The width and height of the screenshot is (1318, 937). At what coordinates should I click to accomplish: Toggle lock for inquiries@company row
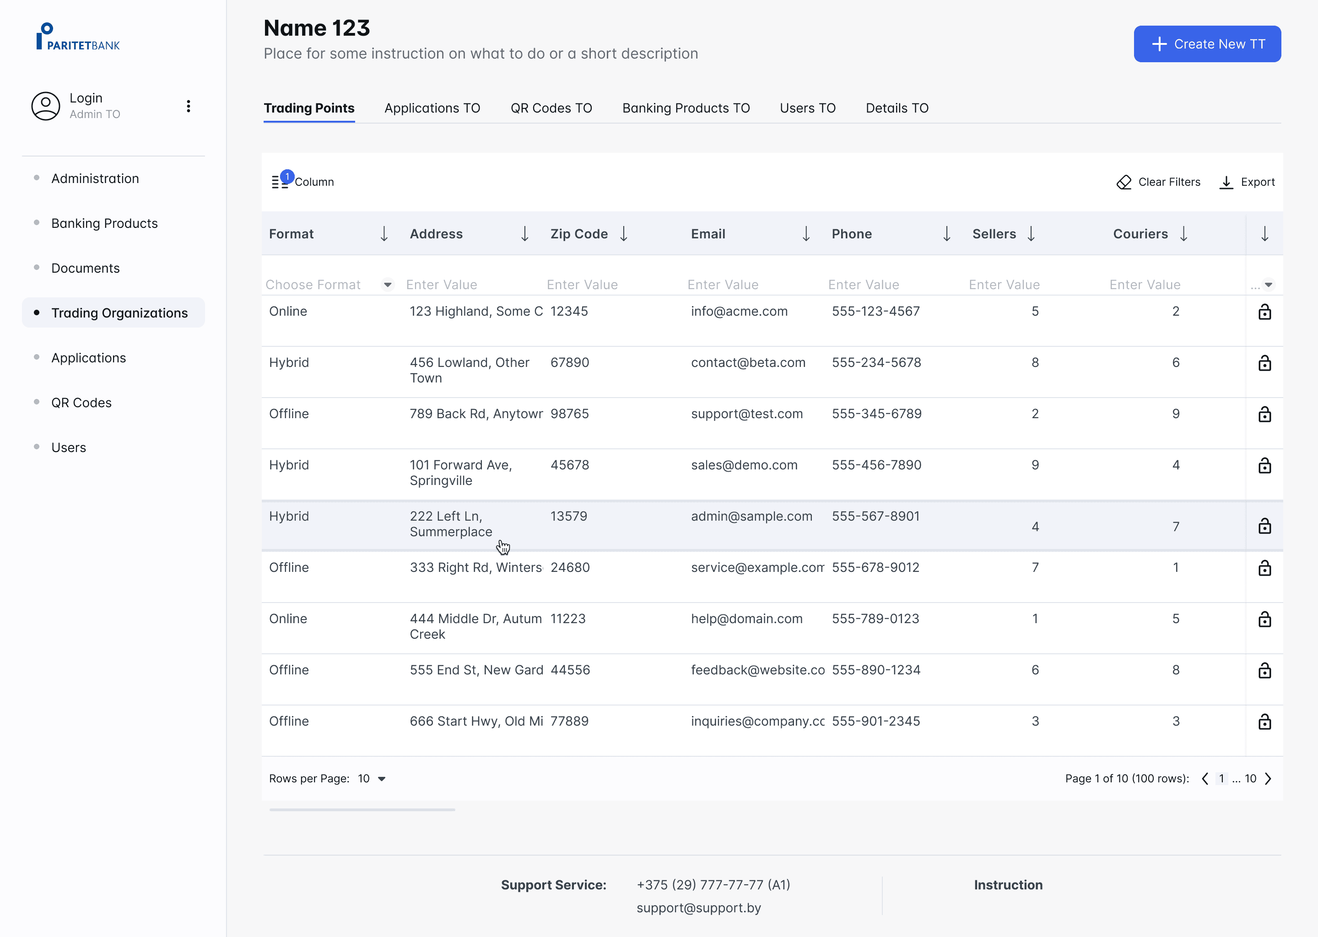[1264, 722]
